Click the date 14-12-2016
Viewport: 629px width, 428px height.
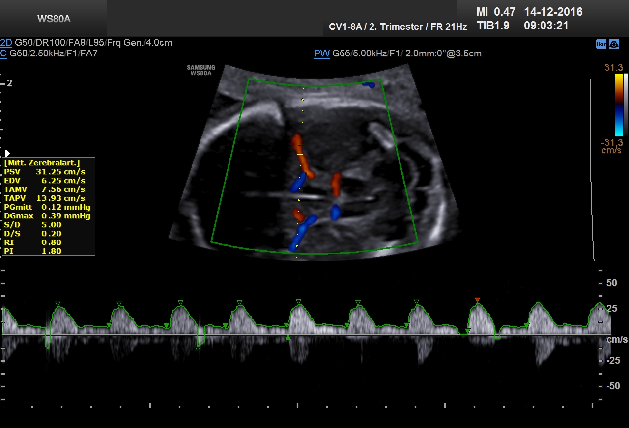(553, 12)
